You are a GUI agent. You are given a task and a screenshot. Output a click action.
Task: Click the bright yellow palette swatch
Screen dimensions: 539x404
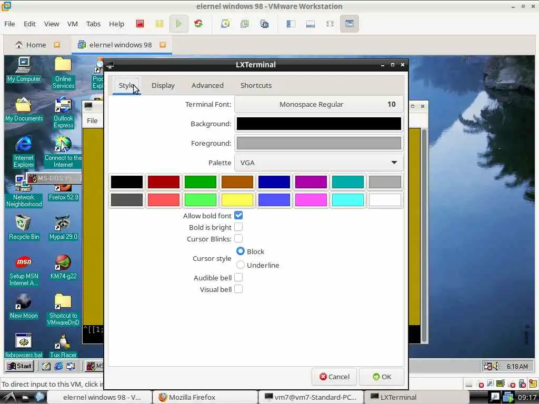tap(237, 199)
